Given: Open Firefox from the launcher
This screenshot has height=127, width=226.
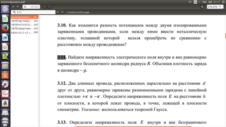Looking at the screenshot, I should click(x=5, y=28).
